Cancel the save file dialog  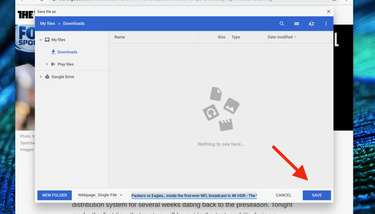tap(283, 195)
